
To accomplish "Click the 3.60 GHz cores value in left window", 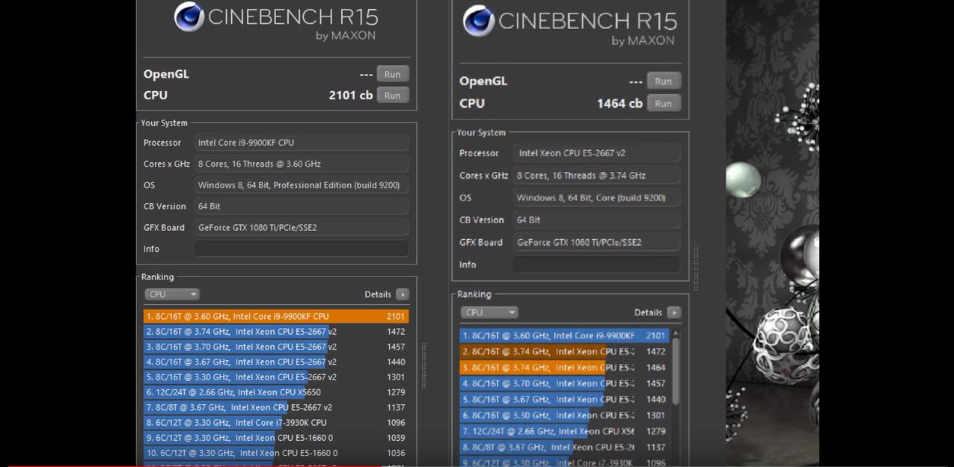I will (x=302, y=164).
